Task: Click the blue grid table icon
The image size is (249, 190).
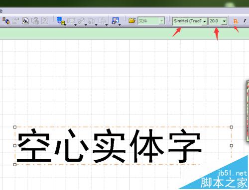Action: pos(116,21)
